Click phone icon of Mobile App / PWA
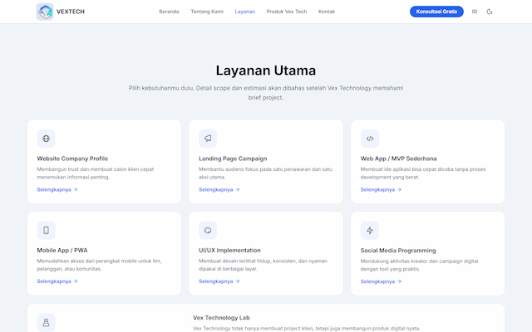 [47, 231]
